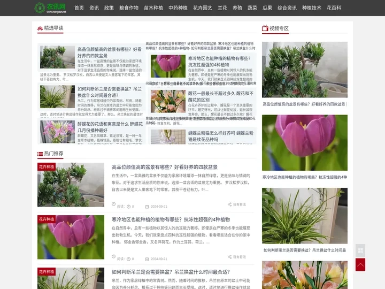Click the 阅读 clock icon on bonsai article
The width and height of the screenshot is (385, 289).
coord(128,207)
